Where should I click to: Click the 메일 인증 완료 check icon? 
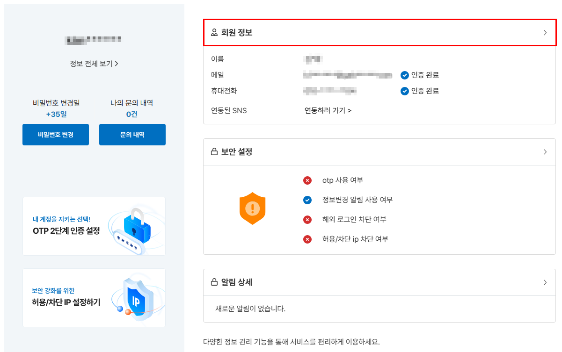(405, 75)
